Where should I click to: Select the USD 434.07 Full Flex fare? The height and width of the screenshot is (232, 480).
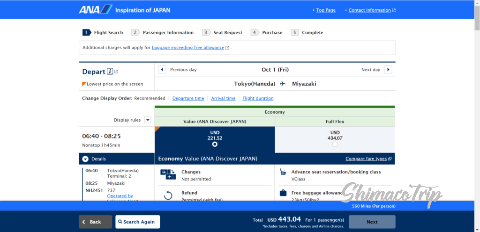coord(335,144)
